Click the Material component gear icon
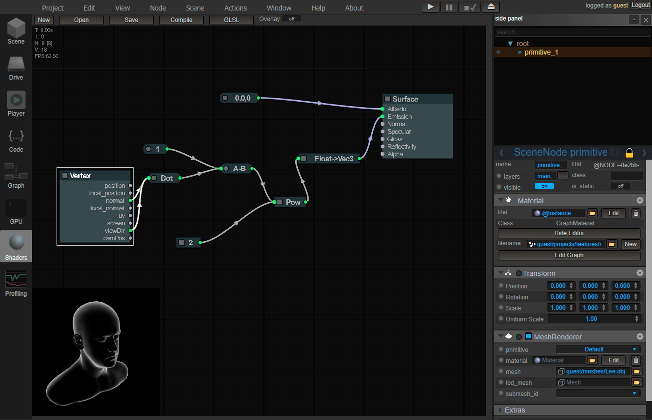The image size is (652, 420). coord(639,200)
